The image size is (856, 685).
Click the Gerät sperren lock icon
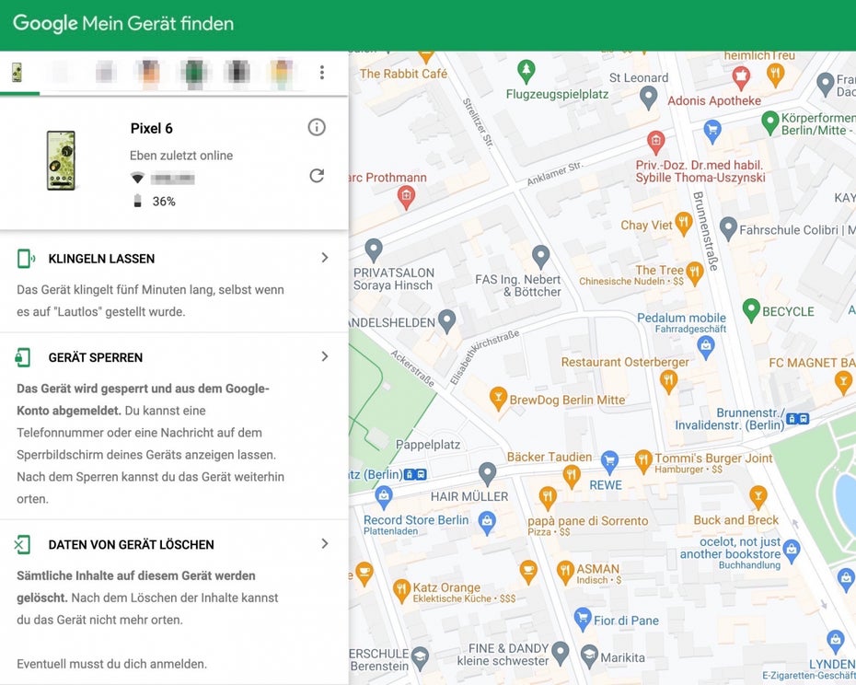coord(23,357)
